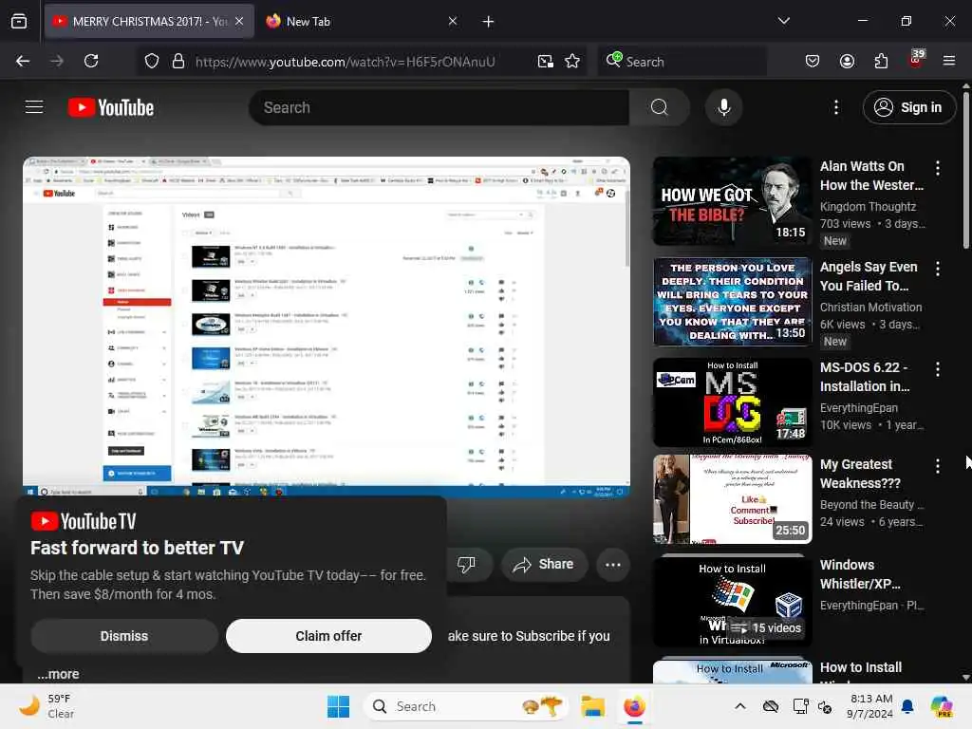Viewport: 972px width, 729px height.
Task: Open Firefox from taskbar
Action: pyautogui.click(x=634, y=706)
